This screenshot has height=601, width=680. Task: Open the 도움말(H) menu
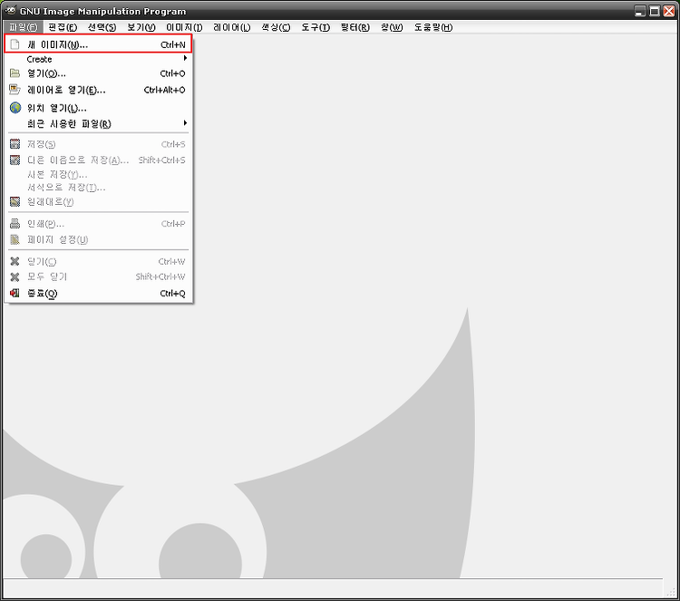(x=432, y=27)
